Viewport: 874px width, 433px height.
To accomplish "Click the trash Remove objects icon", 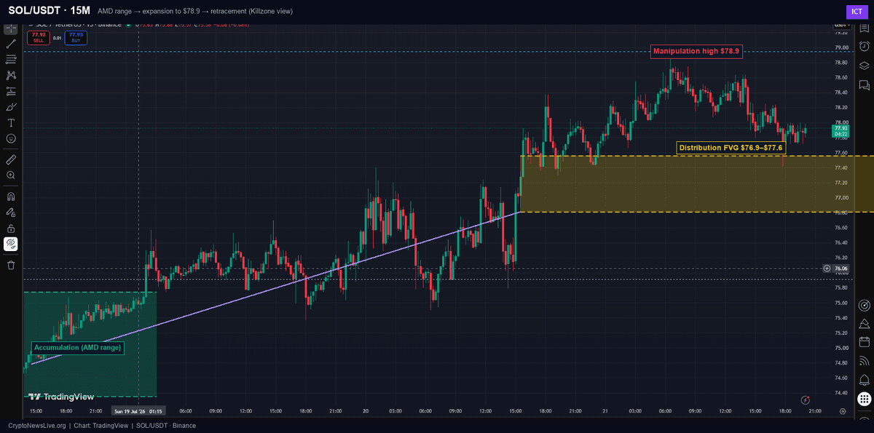I will pos(11,265).
